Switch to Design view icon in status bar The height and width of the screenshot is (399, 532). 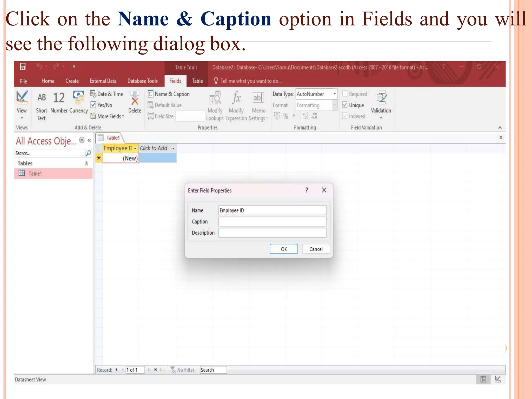pyautogui.click(x=498, y=379)
